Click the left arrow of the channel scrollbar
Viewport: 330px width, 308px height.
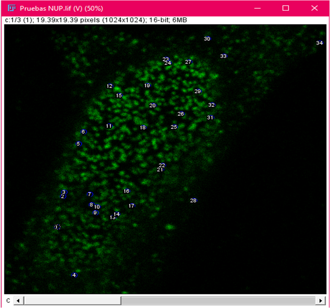pyautogui.click(x=18, y=300)
